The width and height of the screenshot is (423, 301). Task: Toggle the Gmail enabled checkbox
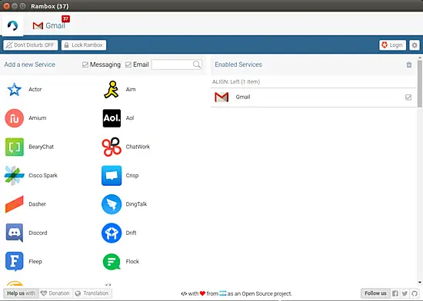click(408, 98)
